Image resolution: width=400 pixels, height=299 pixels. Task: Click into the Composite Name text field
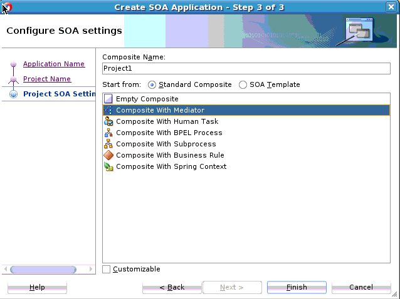coord(246,68)
